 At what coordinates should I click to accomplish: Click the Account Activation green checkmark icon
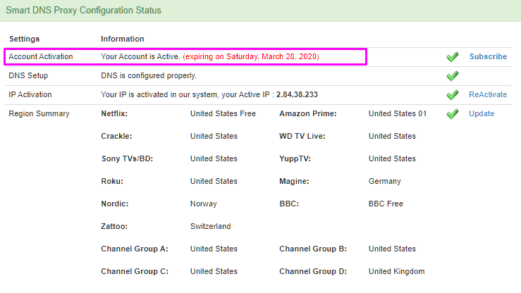tap(452, 57)
